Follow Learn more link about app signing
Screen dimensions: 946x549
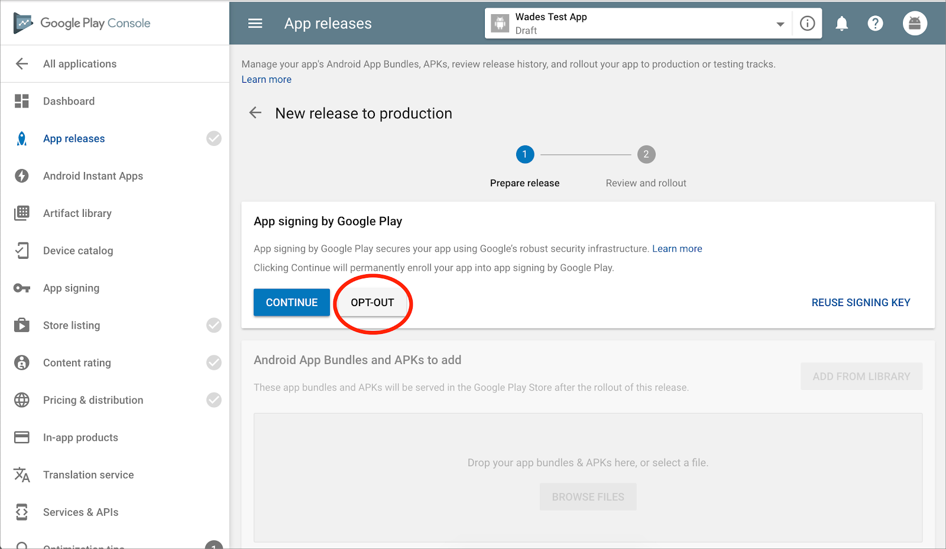tap(677, 249)
